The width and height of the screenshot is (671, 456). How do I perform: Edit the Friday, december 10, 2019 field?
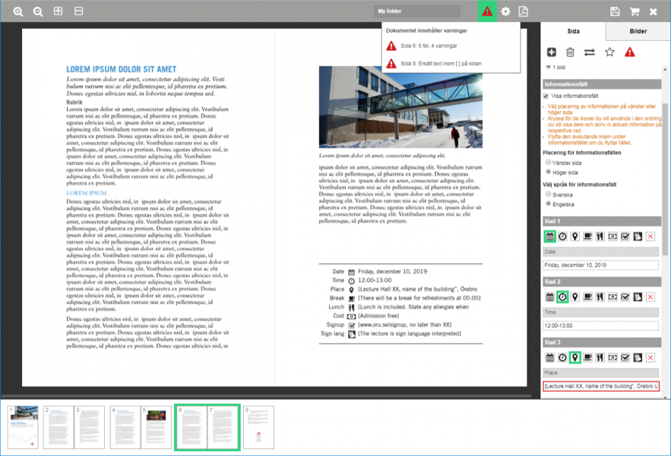(601, 265)
